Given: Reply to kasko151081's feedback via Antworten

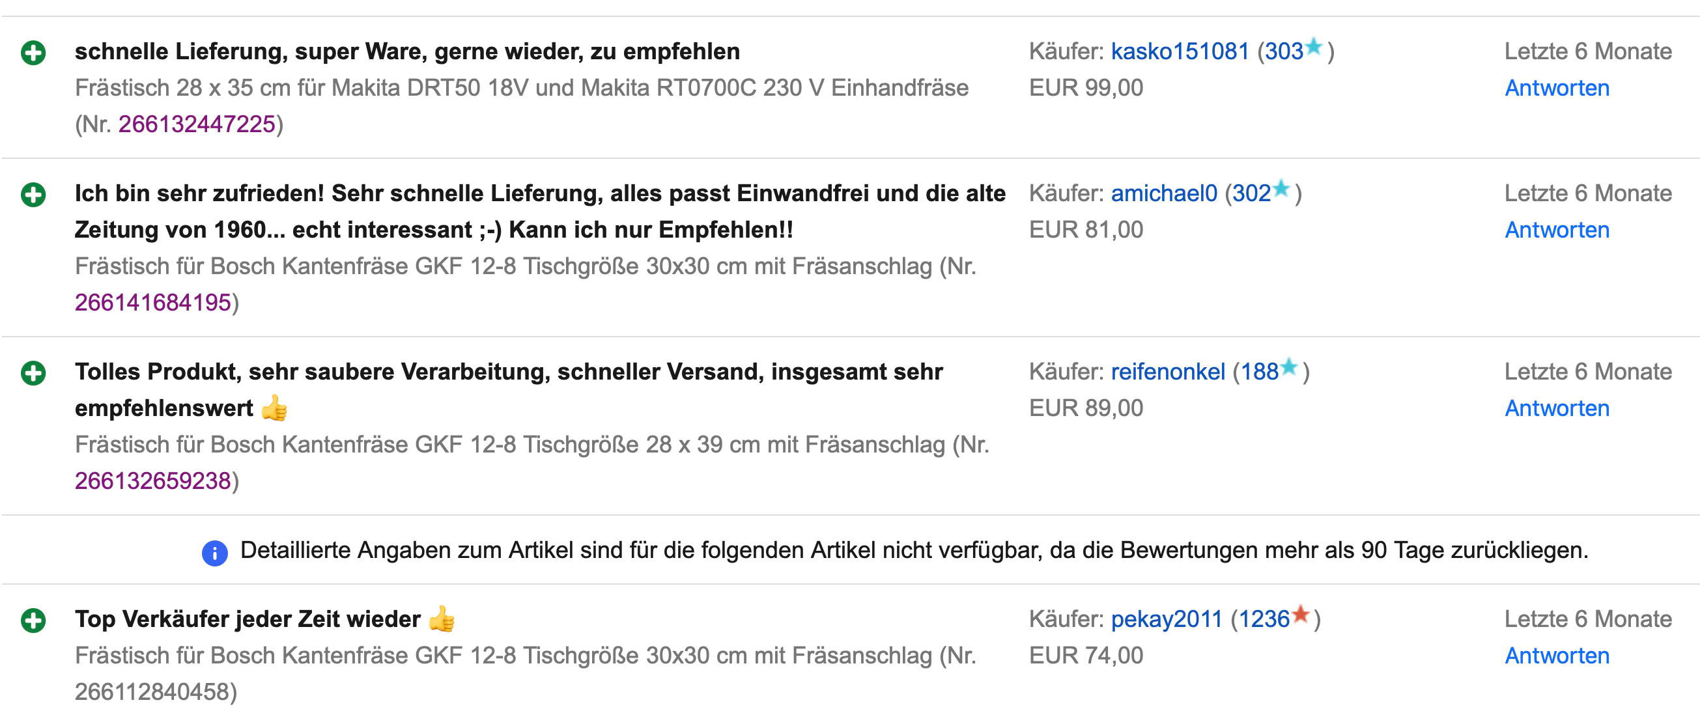Looking at the screenshot, I should point(1556,88).
